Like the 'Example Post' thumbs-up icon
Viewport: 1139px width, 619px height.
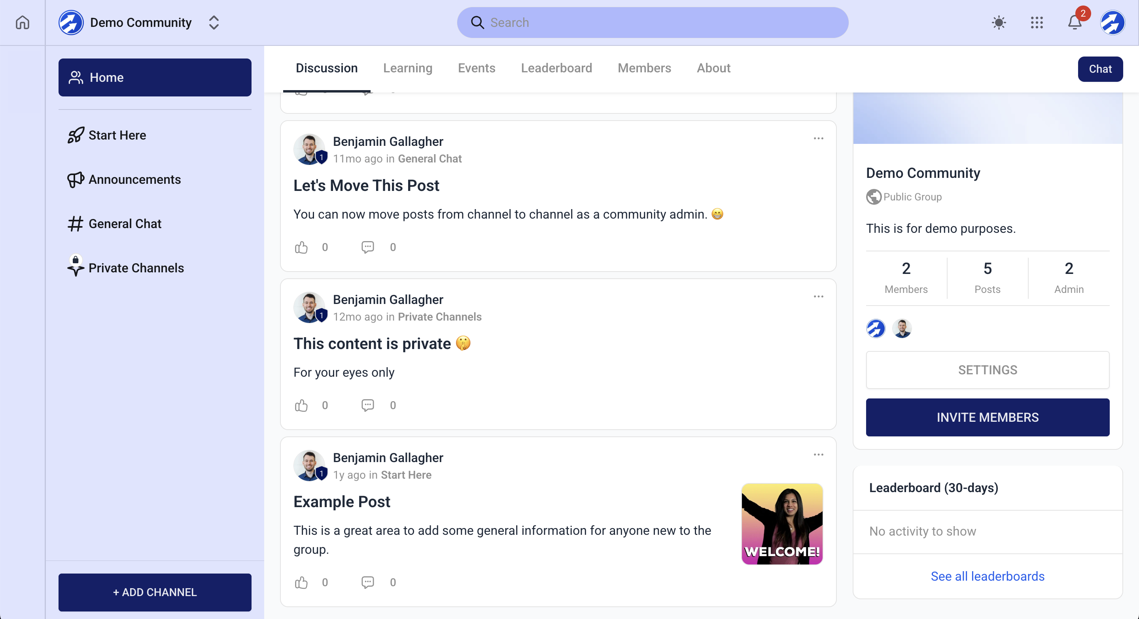(x=301, y=582)
